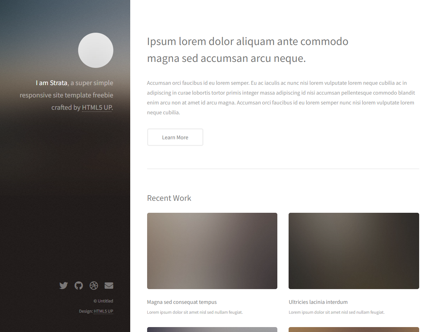This screenshot has height=332, width=435.
Task: Open the Magna sed consequat tempus thumbnail
Action: [212, 251]
